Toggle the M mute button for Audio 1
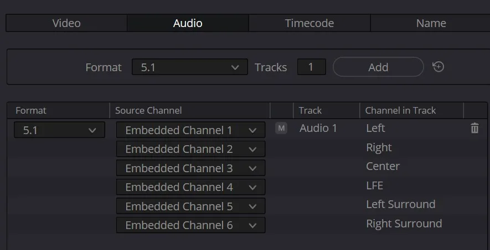 pyautogui.click(x=281, y=128)
